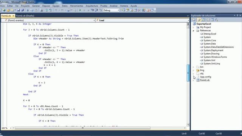Image resolution: width=242 pixels, height=136 pixels.
Task: Open the (Form1 eventos) class dropdown
Action: [94, 20]
